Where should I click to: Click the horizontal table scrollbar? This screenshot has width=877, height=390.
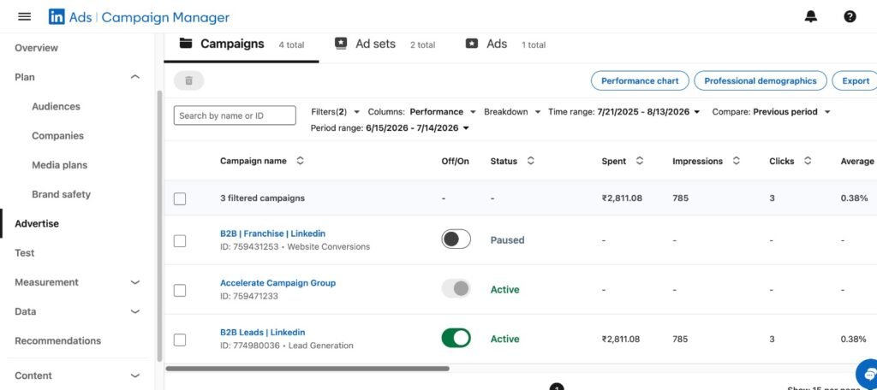pyautogui.click(x=307, y=369)
